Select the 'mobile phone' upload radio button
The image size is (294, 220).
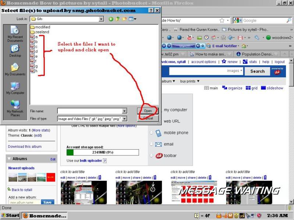[x=151, y=133]
